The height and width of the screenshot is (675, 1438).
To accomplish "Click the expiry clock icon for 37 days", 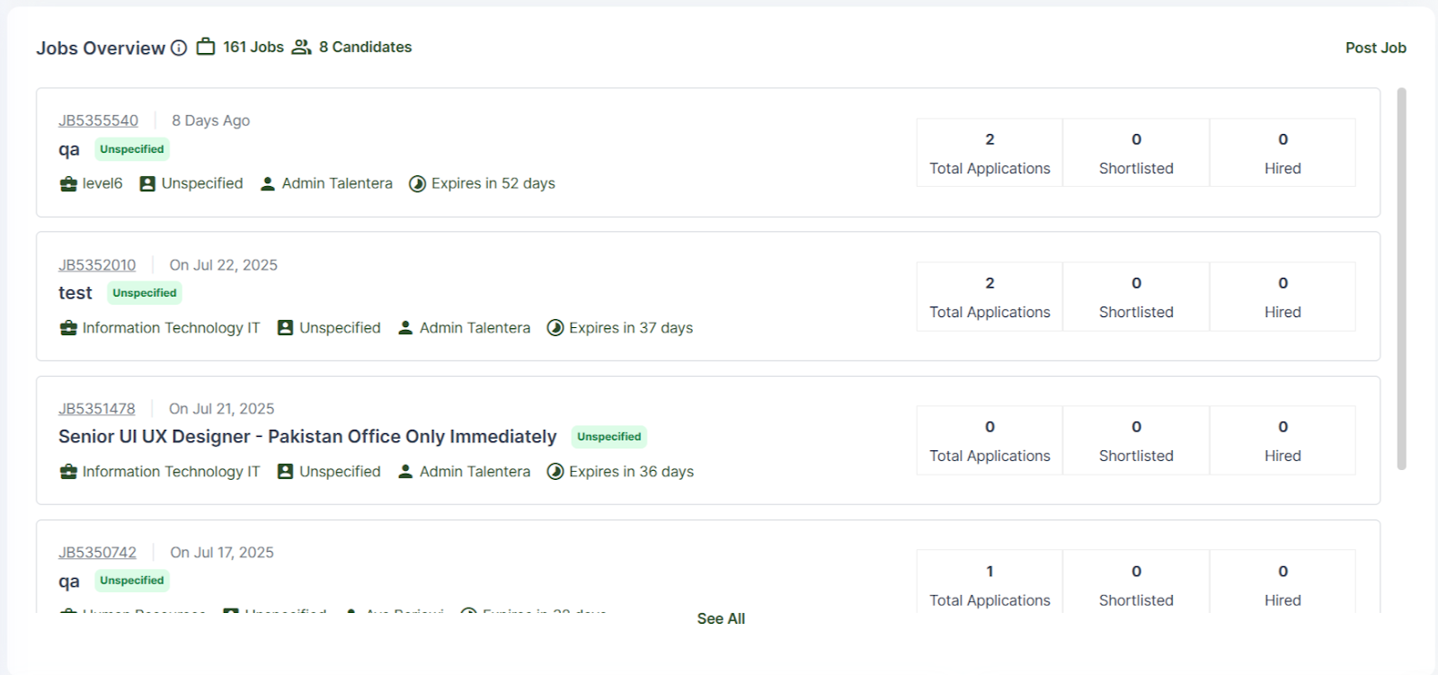I will pos(555,328).
